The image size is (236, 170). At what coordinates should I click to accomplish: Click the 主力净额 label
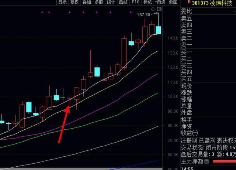click(192, 161)
